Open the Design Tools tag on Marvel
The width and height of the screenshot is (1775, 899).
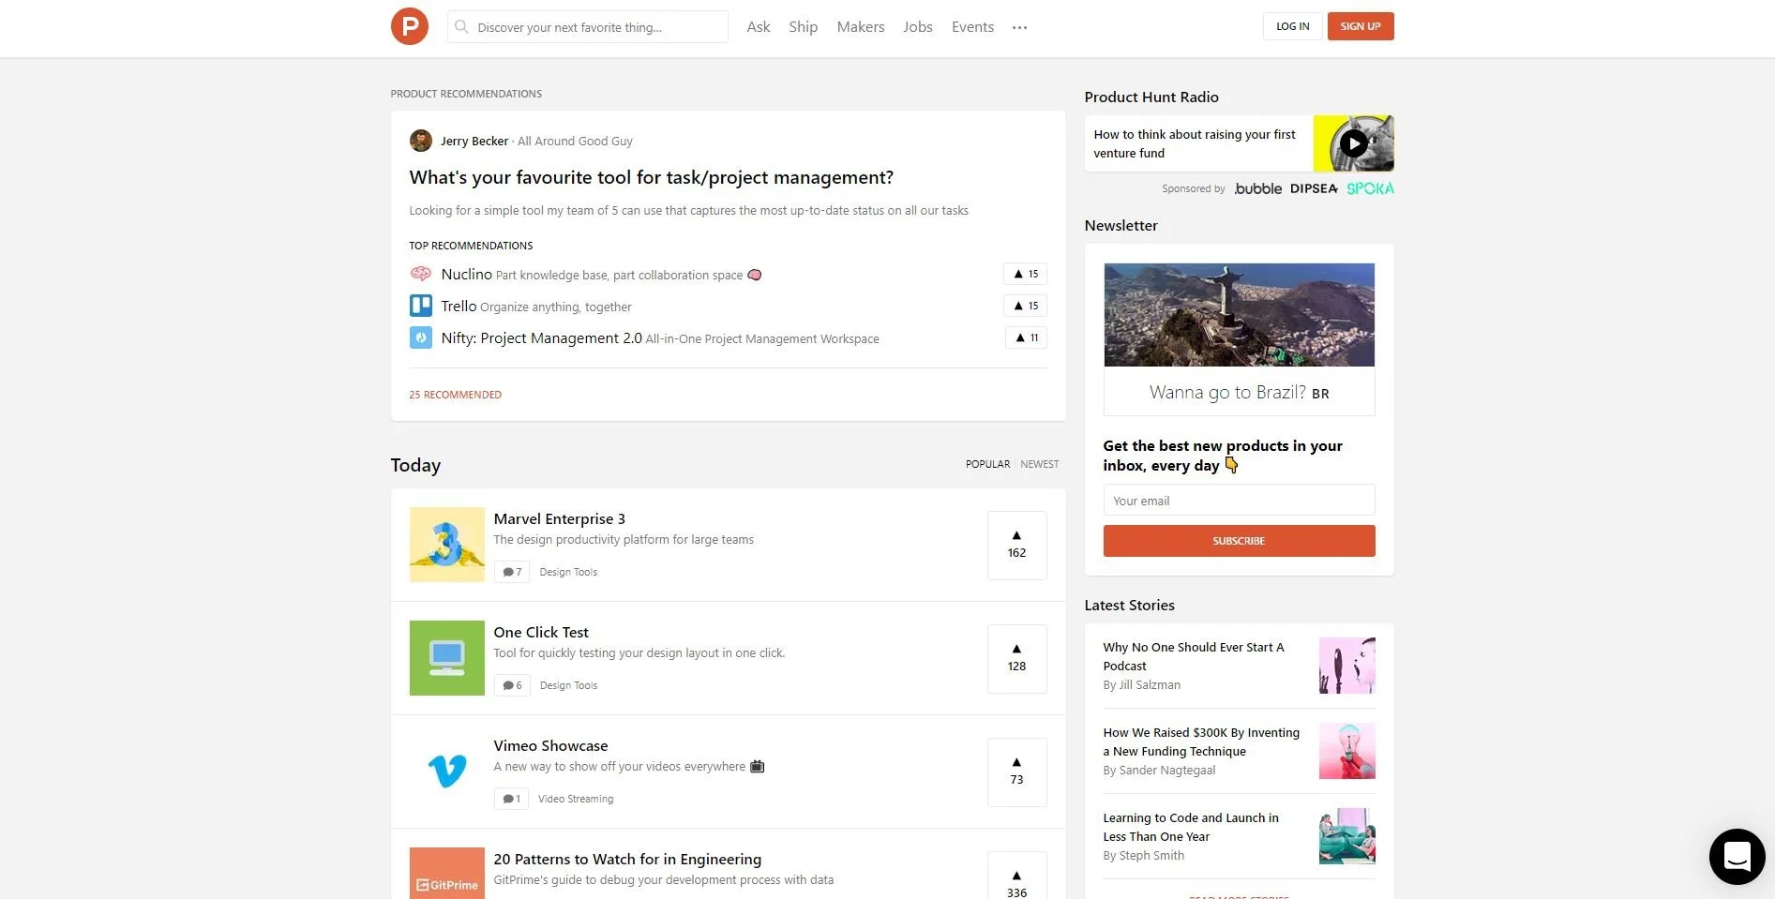568,572
